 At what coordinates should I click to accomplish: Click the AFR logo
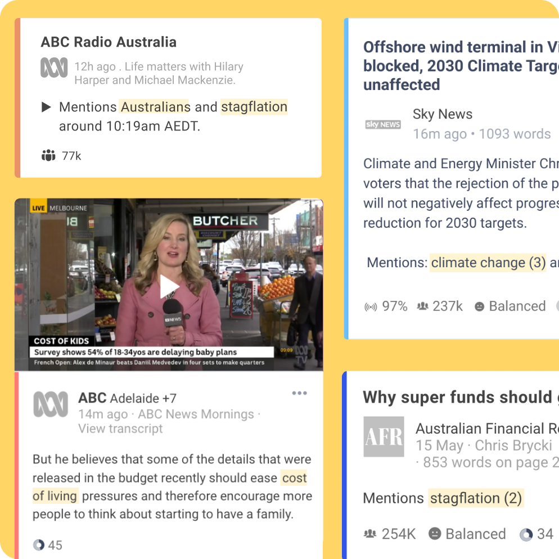pos(384,437)
